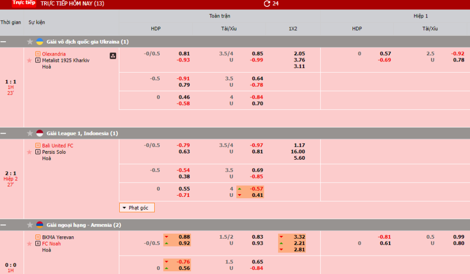Click the refresh icon in the header
Viewport: 470px width, 274px height.
(267, 4)
